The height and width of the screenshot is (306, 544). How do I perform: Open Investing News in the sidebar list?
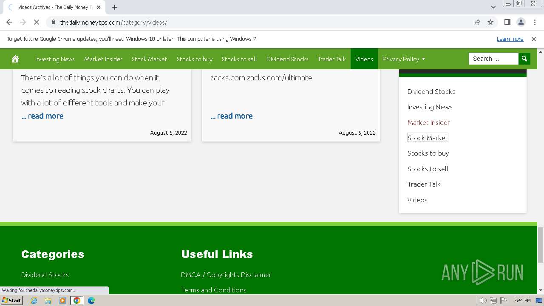click(x=430, y=107)
